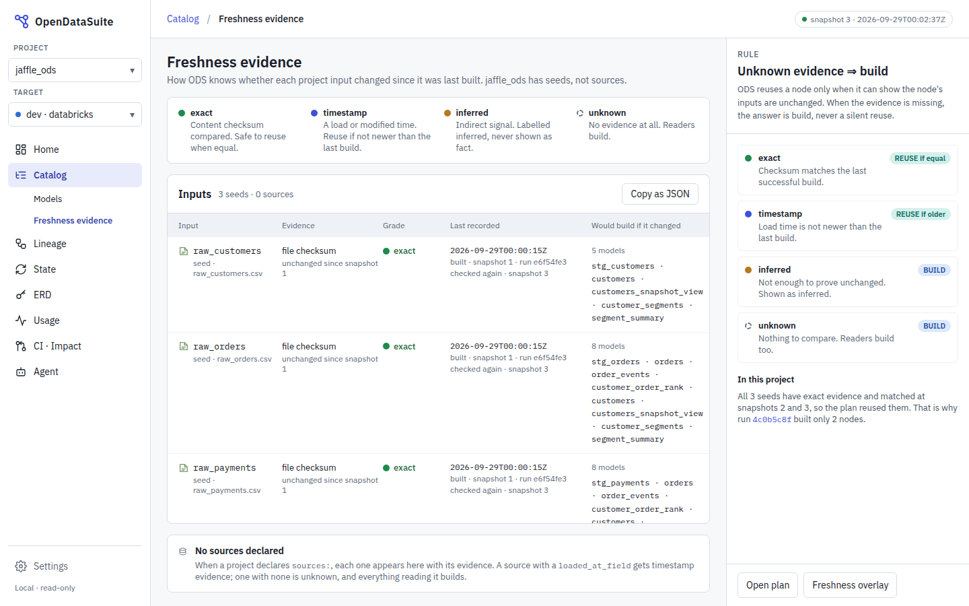Click the Copy as JSON button
969x606 pixels.
click(660, 194)
